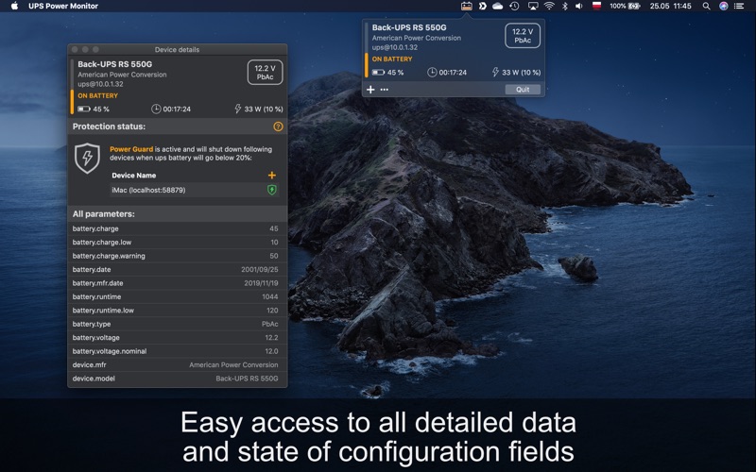Click the Protection status help question icon
The height and width of the screenshot is (472, 756).
(278, 126)
